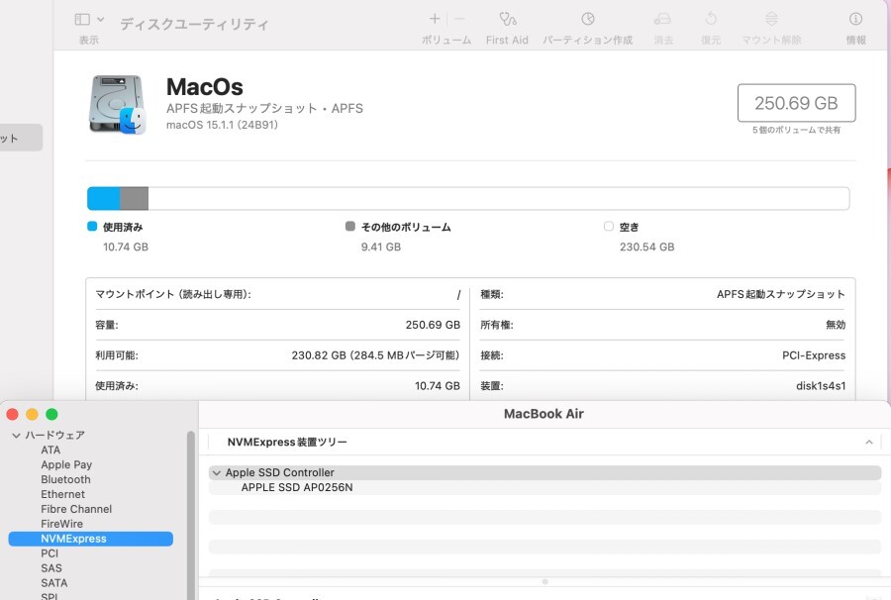The height and width of the screenshot is (600, 891).
Task: Select the 消去 erase toolbar icon
Action: tap(662, 20)
